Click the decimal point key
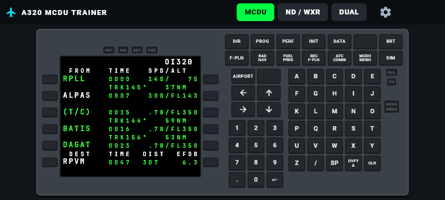The width and height of the screenshot is (445, 200). coord(237,180)
